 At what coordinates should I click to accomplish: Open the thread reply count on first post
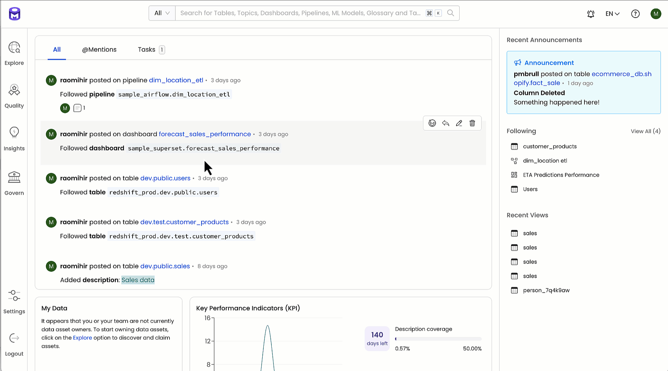(x=79, y=108)
